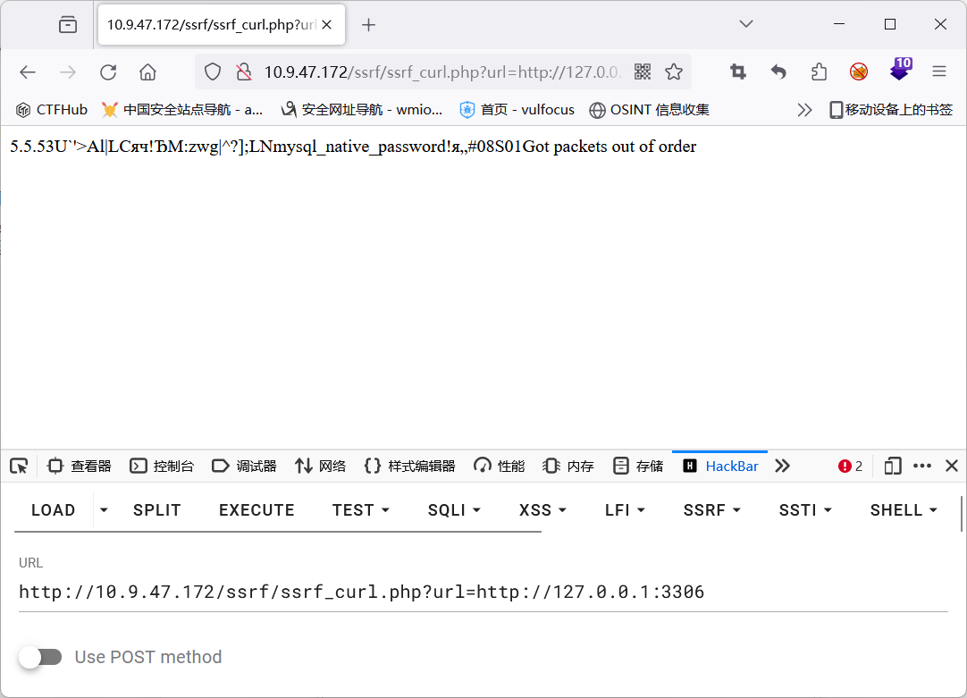Viewport: 967px width, 698px height.
Task: Close the 10.9.47.172 ssrf_curl tab
Action: tap(327, 25)
